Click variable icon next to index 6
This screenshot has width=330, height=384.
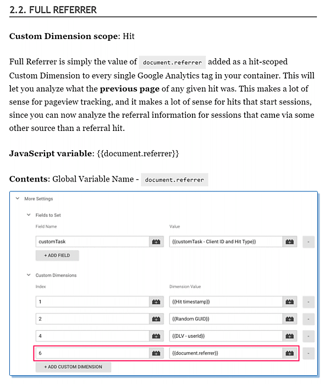pos(156,353)
